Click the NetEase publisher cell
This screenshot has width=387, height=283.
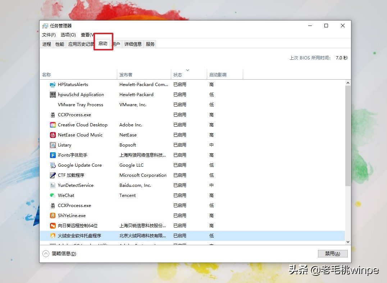(x=128, y=135)
